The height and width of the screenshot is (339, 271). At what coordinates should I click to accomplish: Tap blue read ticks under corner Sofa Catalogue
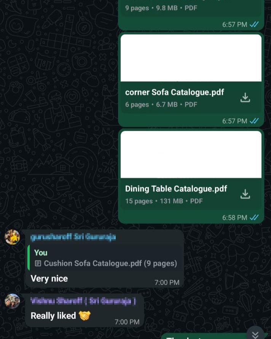point(254,121)
